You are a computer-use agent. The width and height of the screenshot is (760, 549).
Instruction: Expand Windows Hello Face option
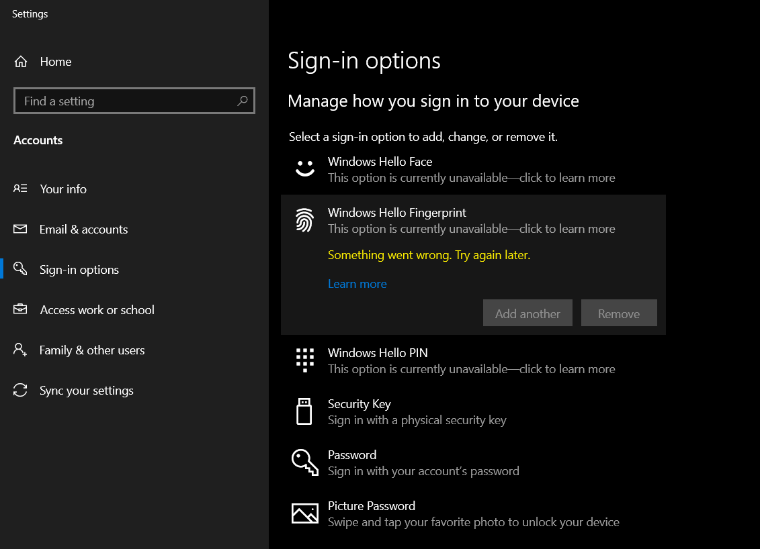[x=473, y=169]
